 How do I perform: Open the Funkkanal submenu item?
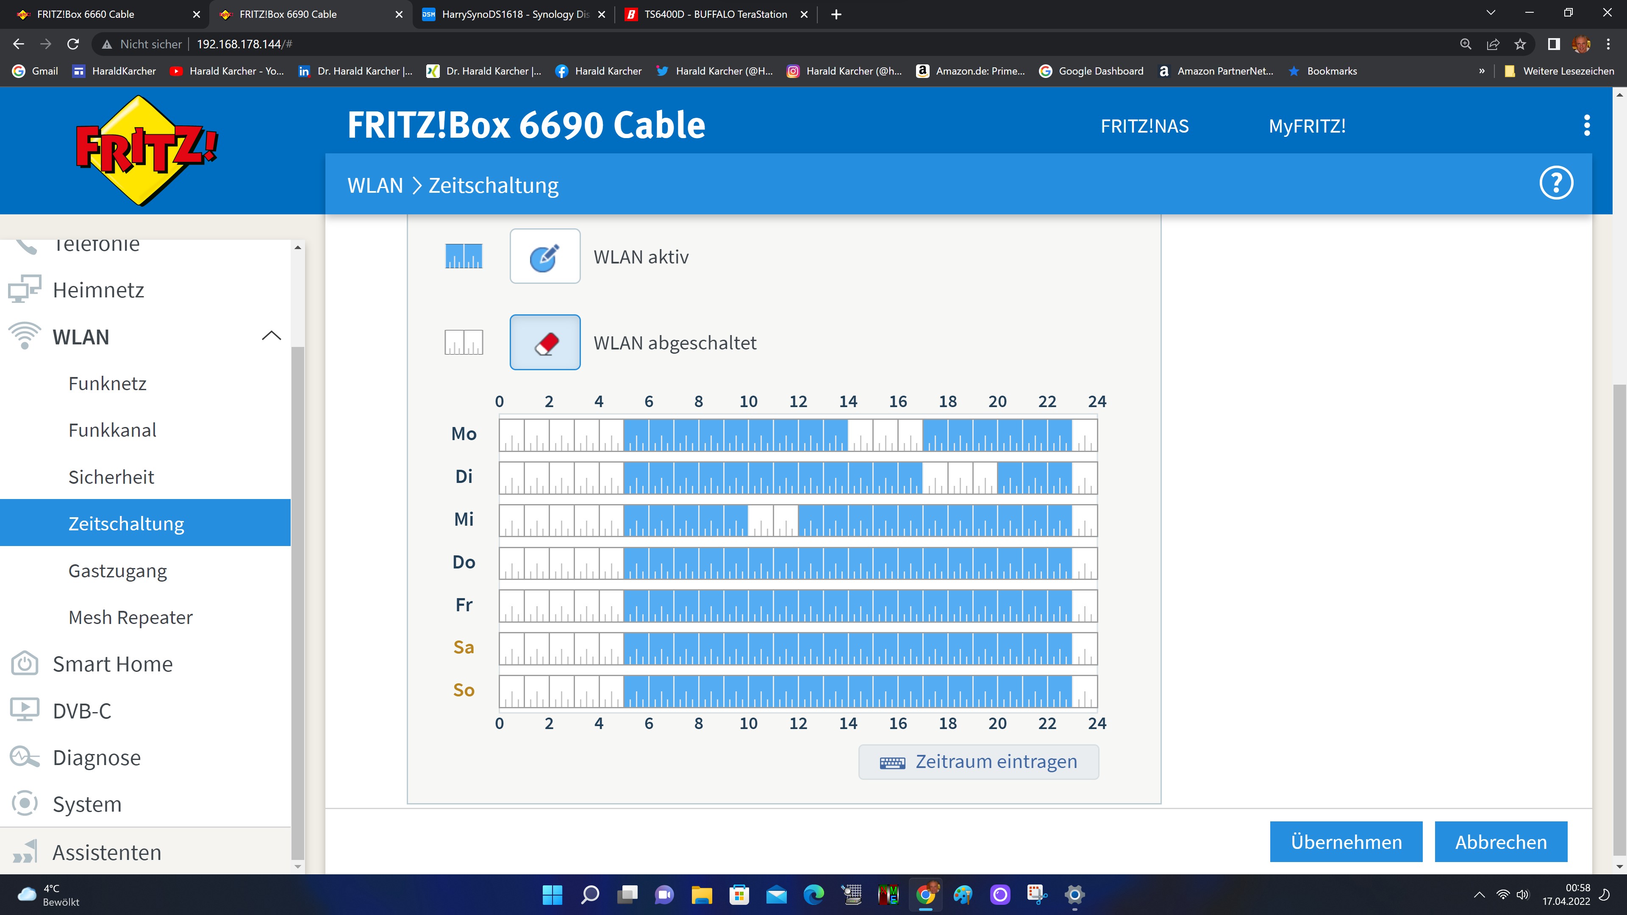pos(112,430)
